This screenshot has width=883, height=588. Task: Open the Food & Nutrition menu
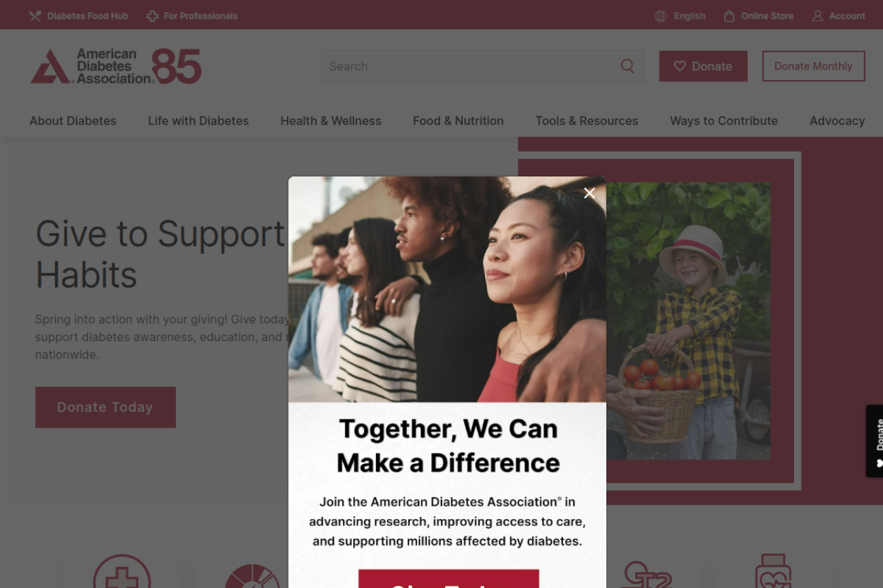[458, 121]
